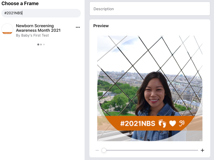Focus the Description text field
The image size is (214, 160).
pos(150,9)
